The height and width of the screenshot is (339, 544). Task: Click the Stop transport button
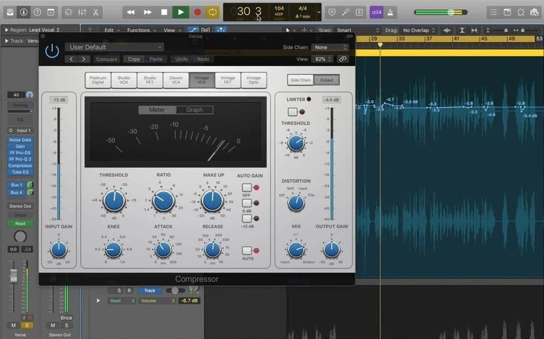pyautogui.click(x=164, y=12)
